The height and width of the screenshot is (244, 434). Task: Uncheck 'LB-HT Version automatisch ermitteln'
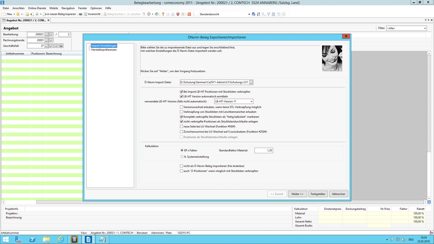click(181, 96)
